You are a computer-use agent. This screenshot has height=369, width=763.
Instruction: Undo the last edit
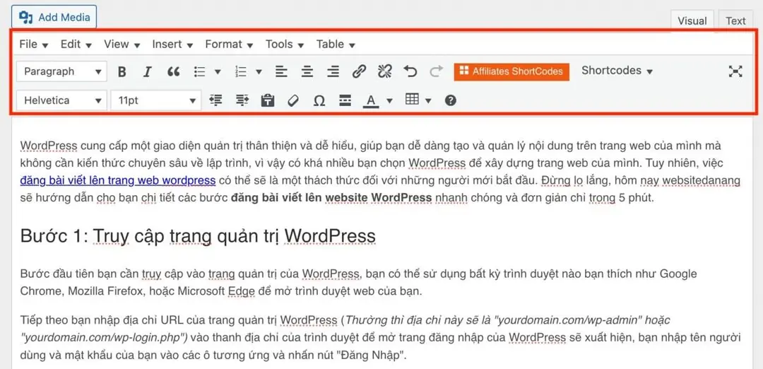pos(410,71)
